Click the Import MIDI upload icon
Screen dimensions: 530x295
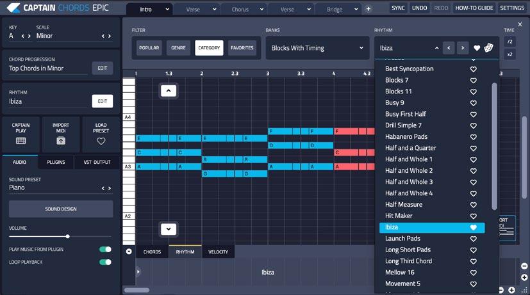pos(61,141)
